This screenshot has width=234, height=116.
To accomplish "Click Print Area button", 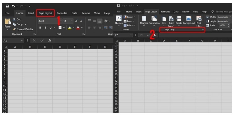I will click(171, 21).
